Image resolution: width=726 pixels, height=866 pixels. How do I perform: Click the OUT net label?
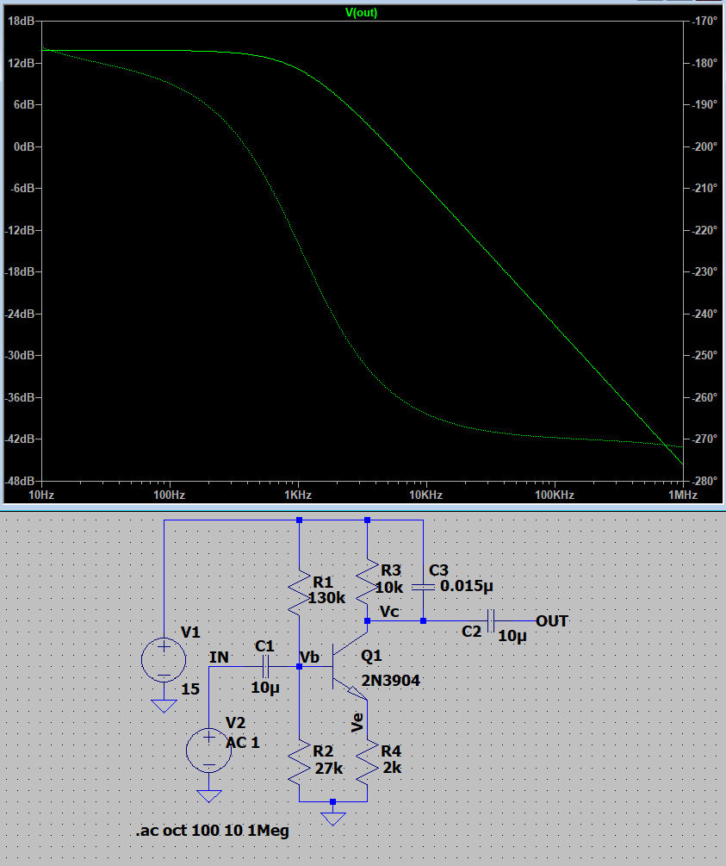(x=552, y=620)
